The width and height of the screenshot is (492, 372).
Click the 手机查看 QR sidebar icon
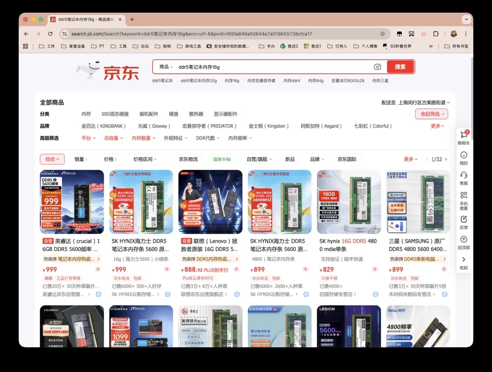click(464, 201)
